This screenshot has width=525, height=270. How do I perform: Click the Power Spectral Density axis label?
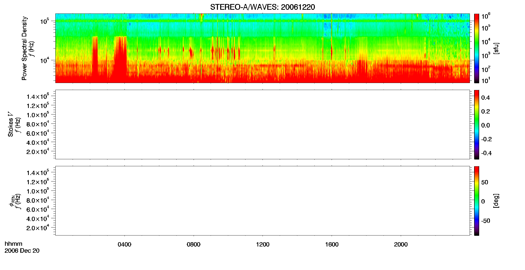[24, 48]
